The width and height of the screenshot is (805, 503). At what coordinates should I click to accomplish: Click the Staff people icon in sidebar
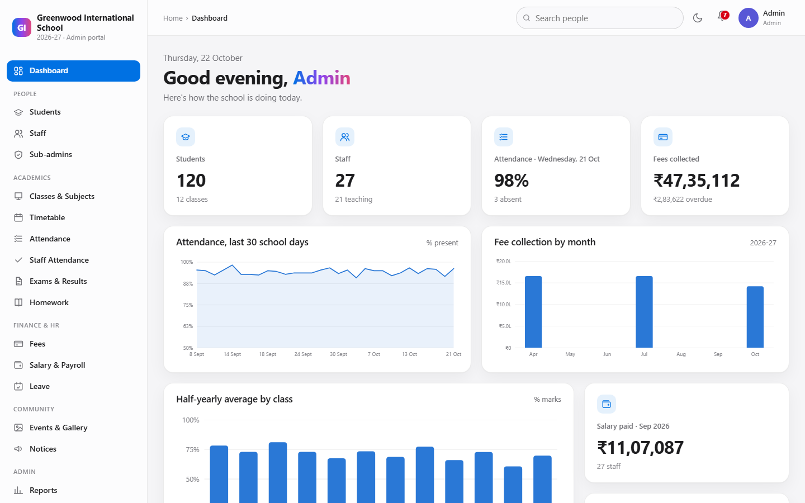[x=18, y=134]
